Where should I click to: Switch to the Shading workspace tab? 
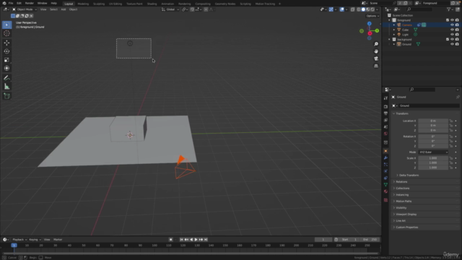point(152,4)
